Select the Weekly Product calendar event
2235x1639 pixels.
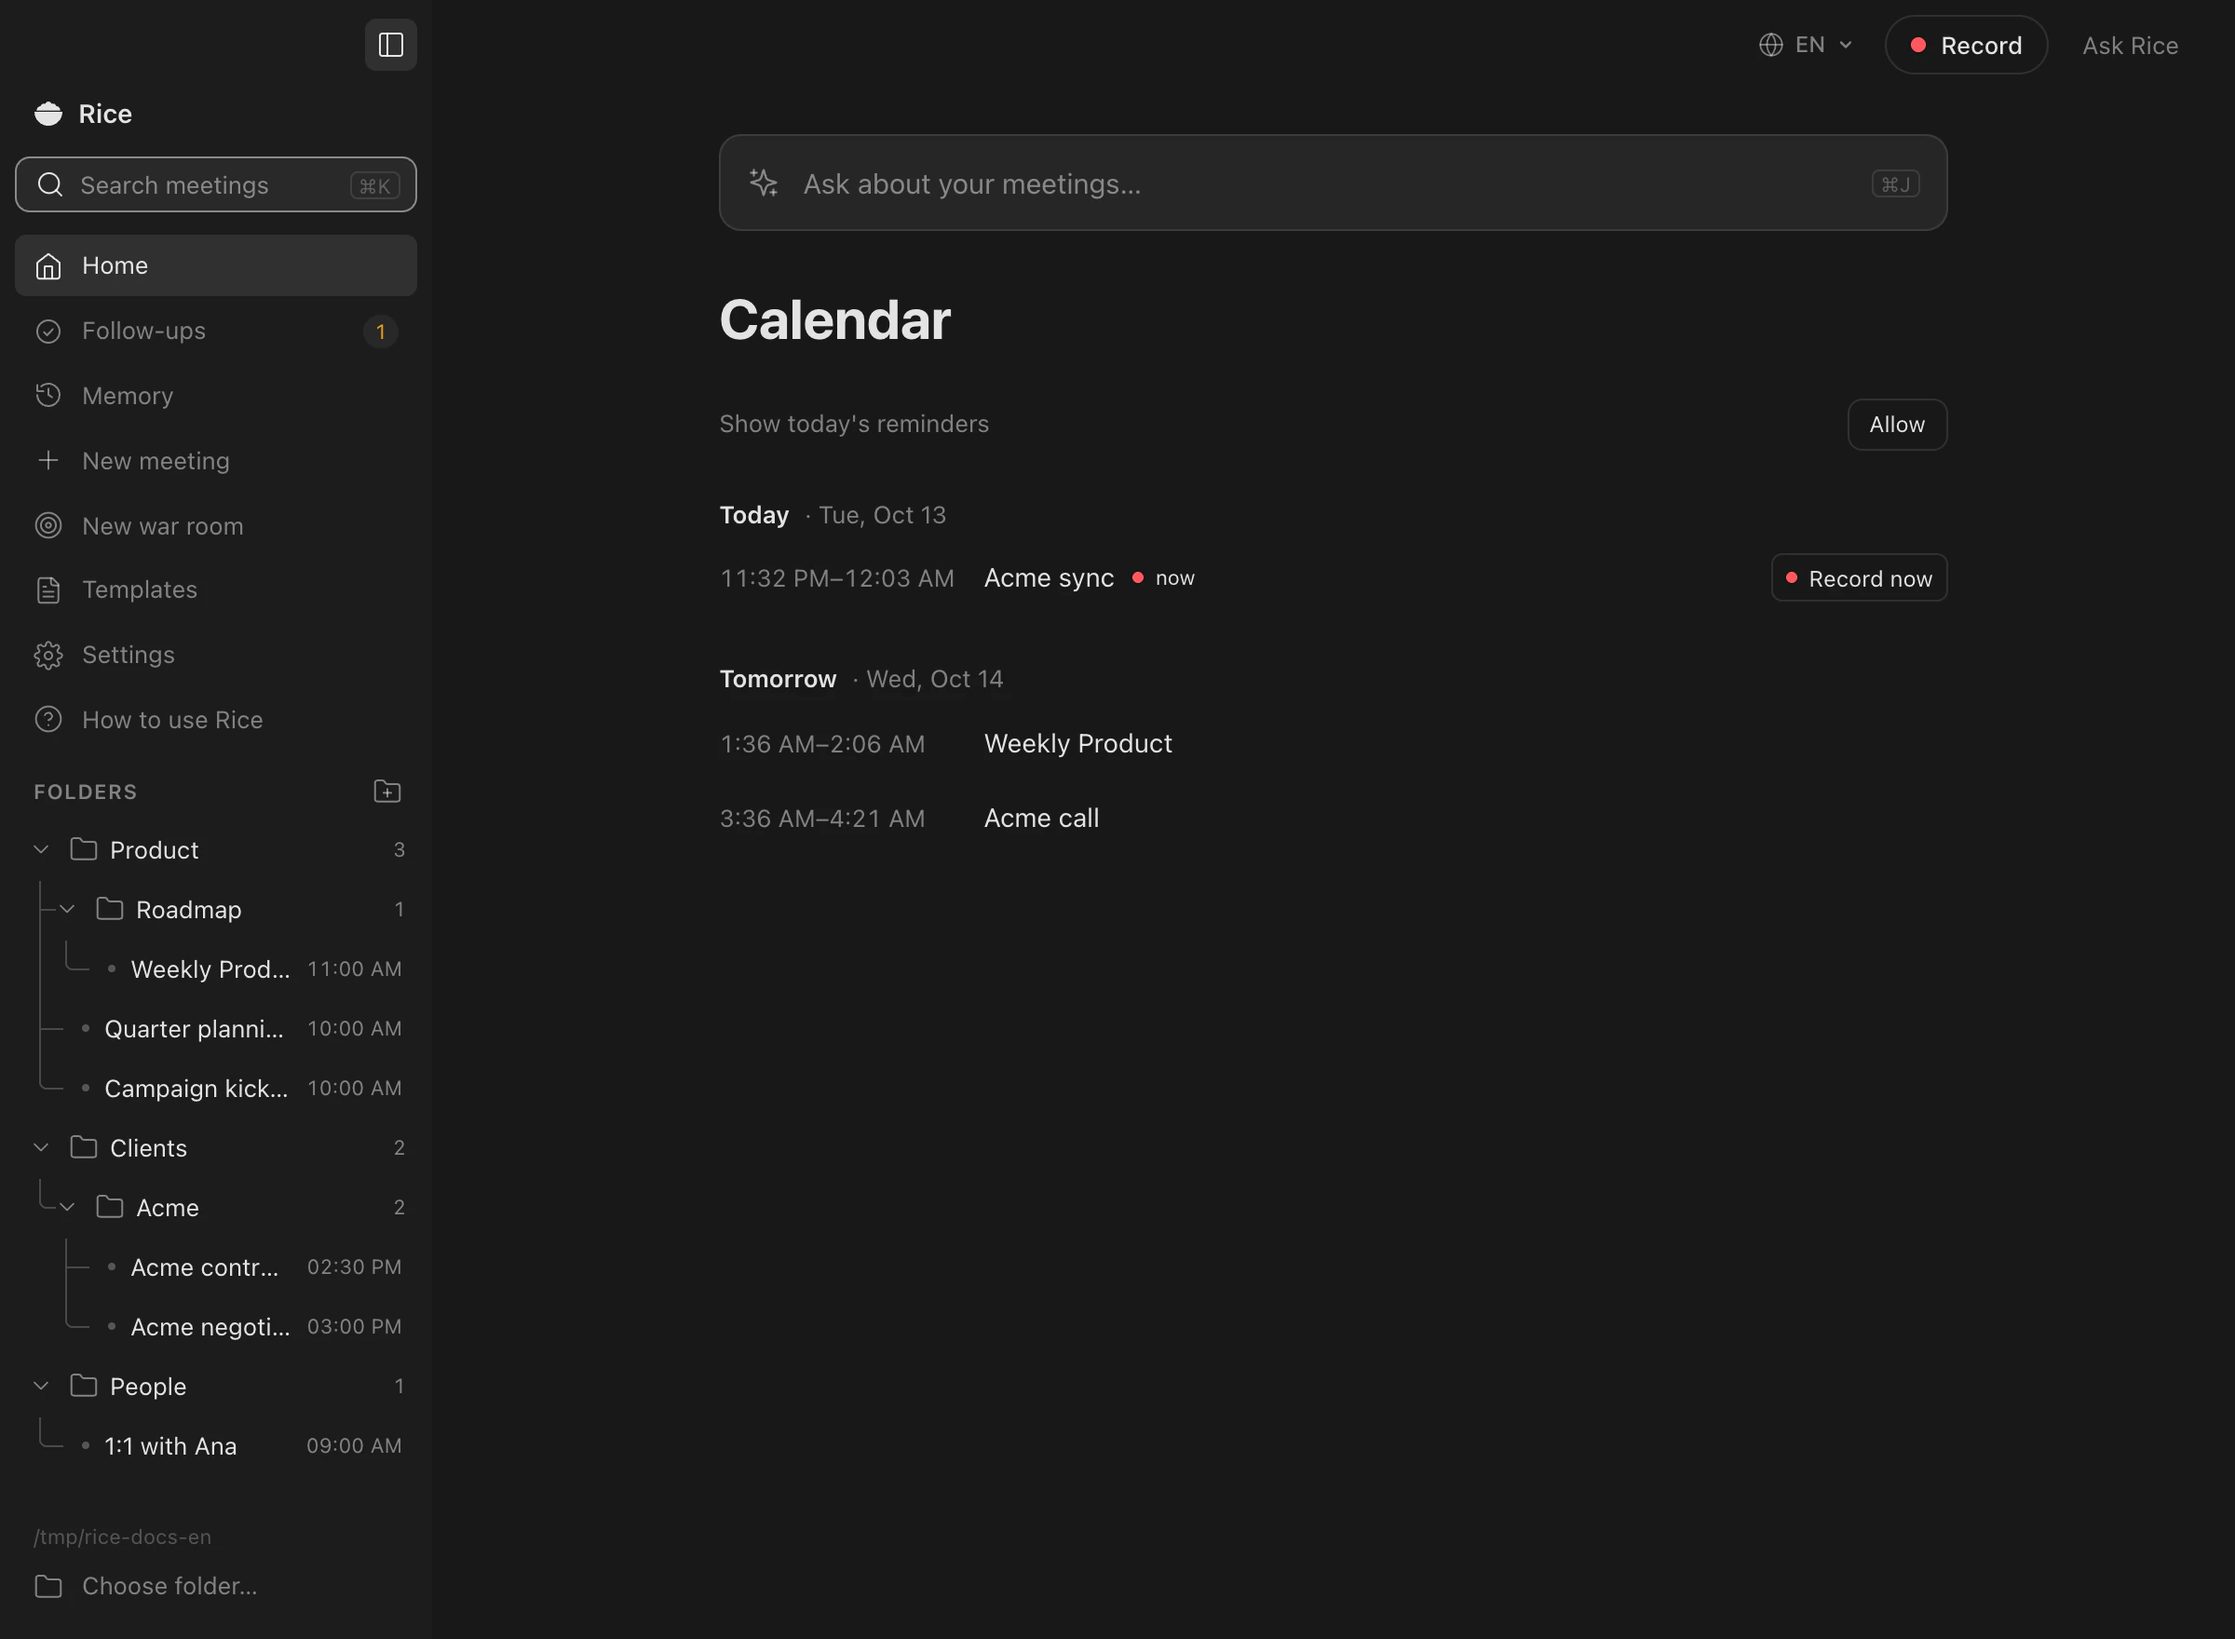pos(1077,744)
